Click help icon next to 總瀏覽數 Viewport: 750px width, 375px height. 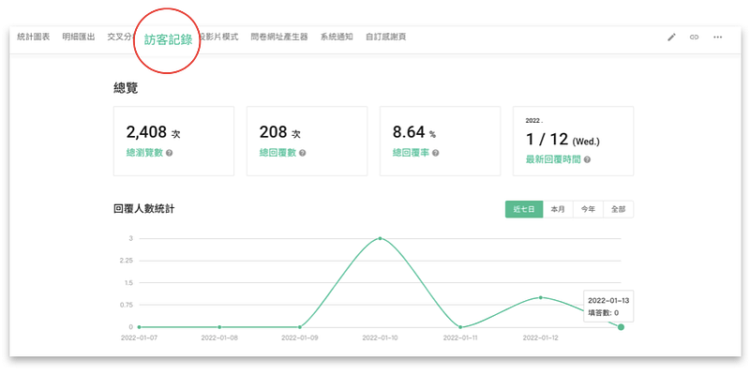pos(170,153)
